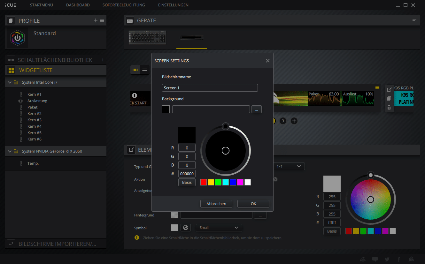Click the delete screen trash icon

click(389, 108)
